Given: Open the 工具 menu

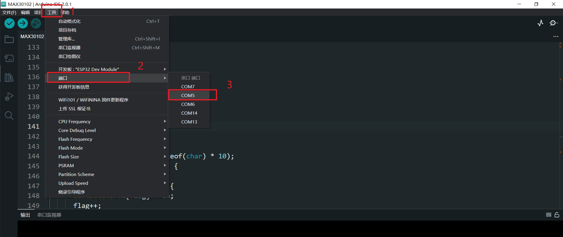Looking at the screenshot, I should coord(52,12).
